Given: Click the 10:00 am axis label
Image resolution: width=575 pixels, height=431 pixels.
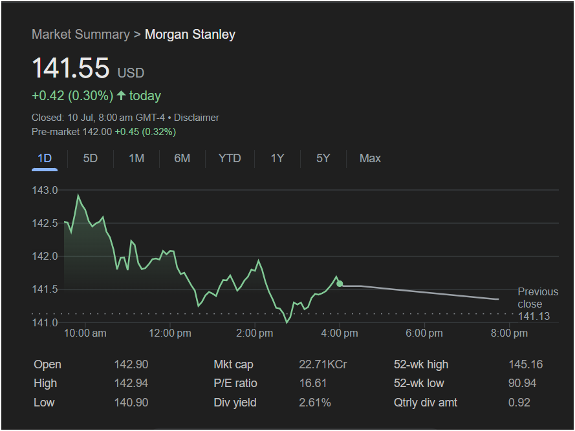Looking at the screenshot, I should coord(85,333).
